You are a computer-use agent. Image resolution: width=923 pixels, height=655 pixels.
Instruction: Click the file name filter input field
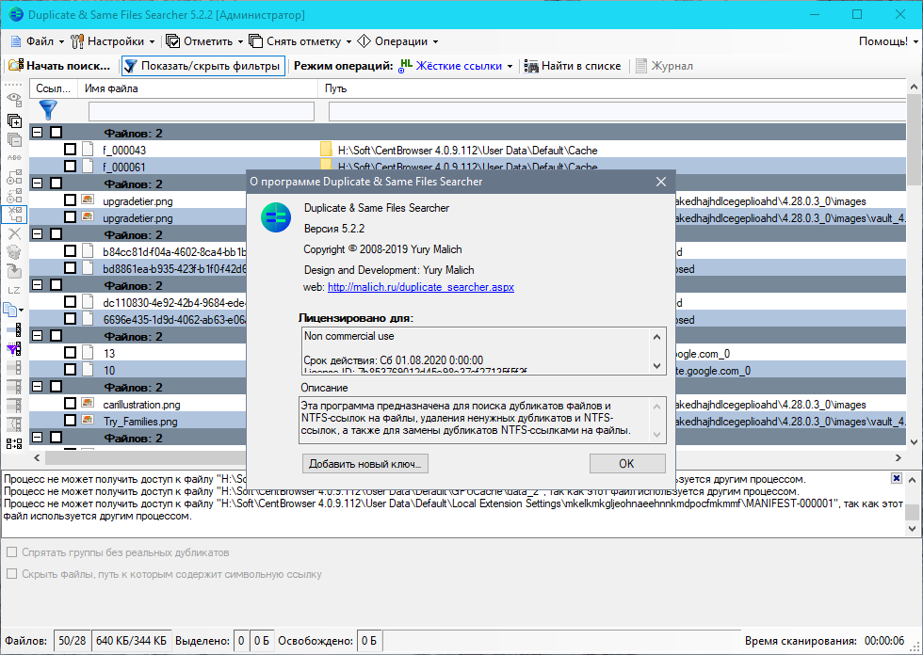202,111
